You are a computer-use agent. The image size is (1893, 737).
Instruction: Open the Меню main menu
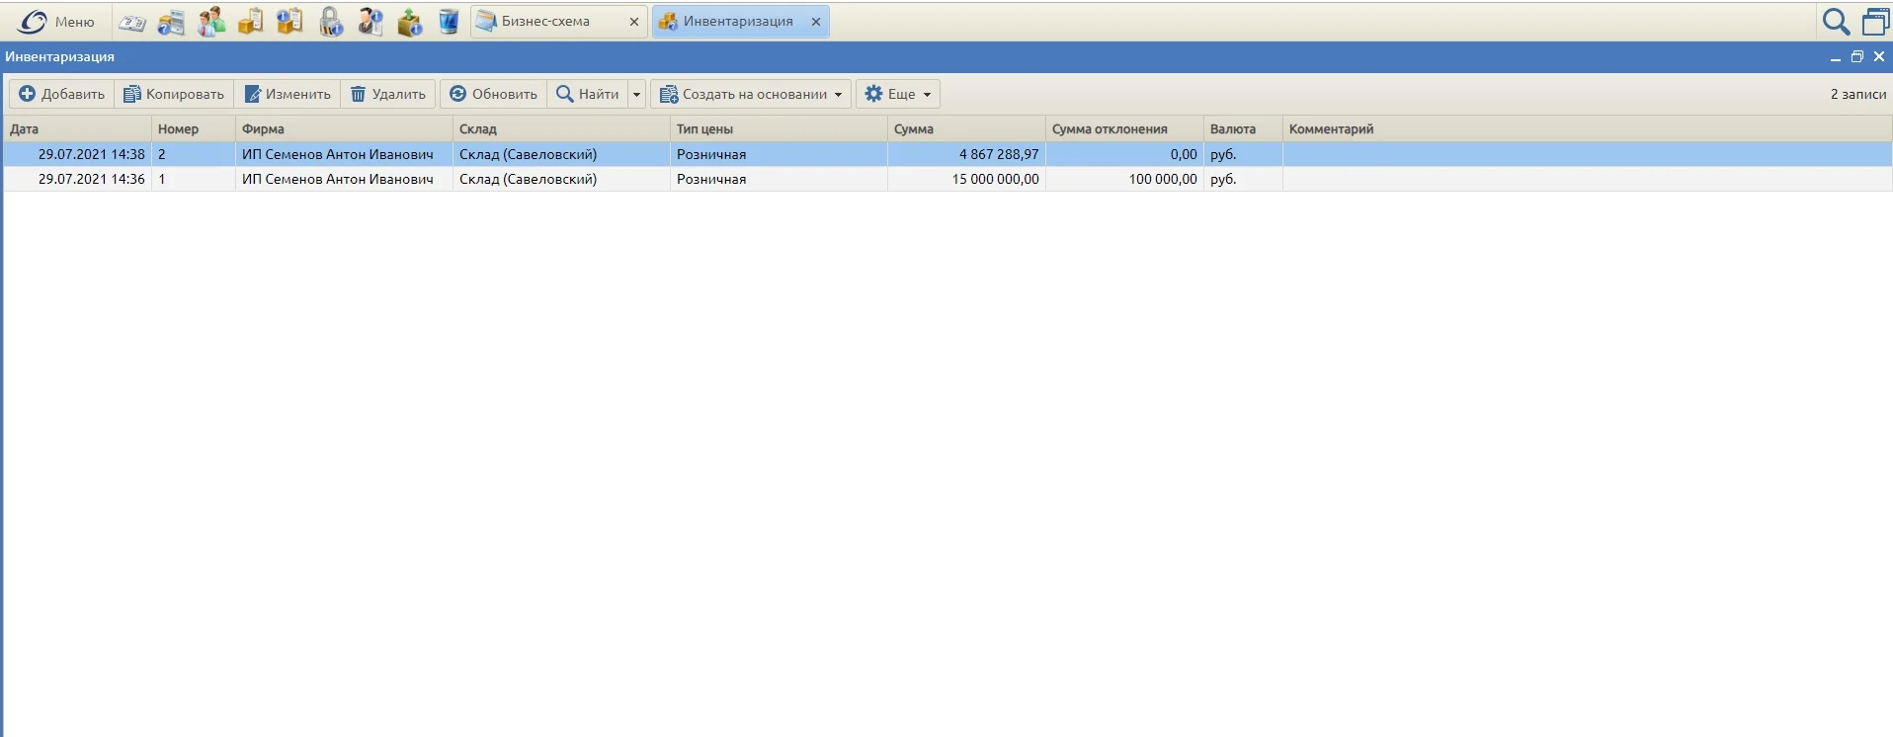pyautogui.click(x=56, y=22)
